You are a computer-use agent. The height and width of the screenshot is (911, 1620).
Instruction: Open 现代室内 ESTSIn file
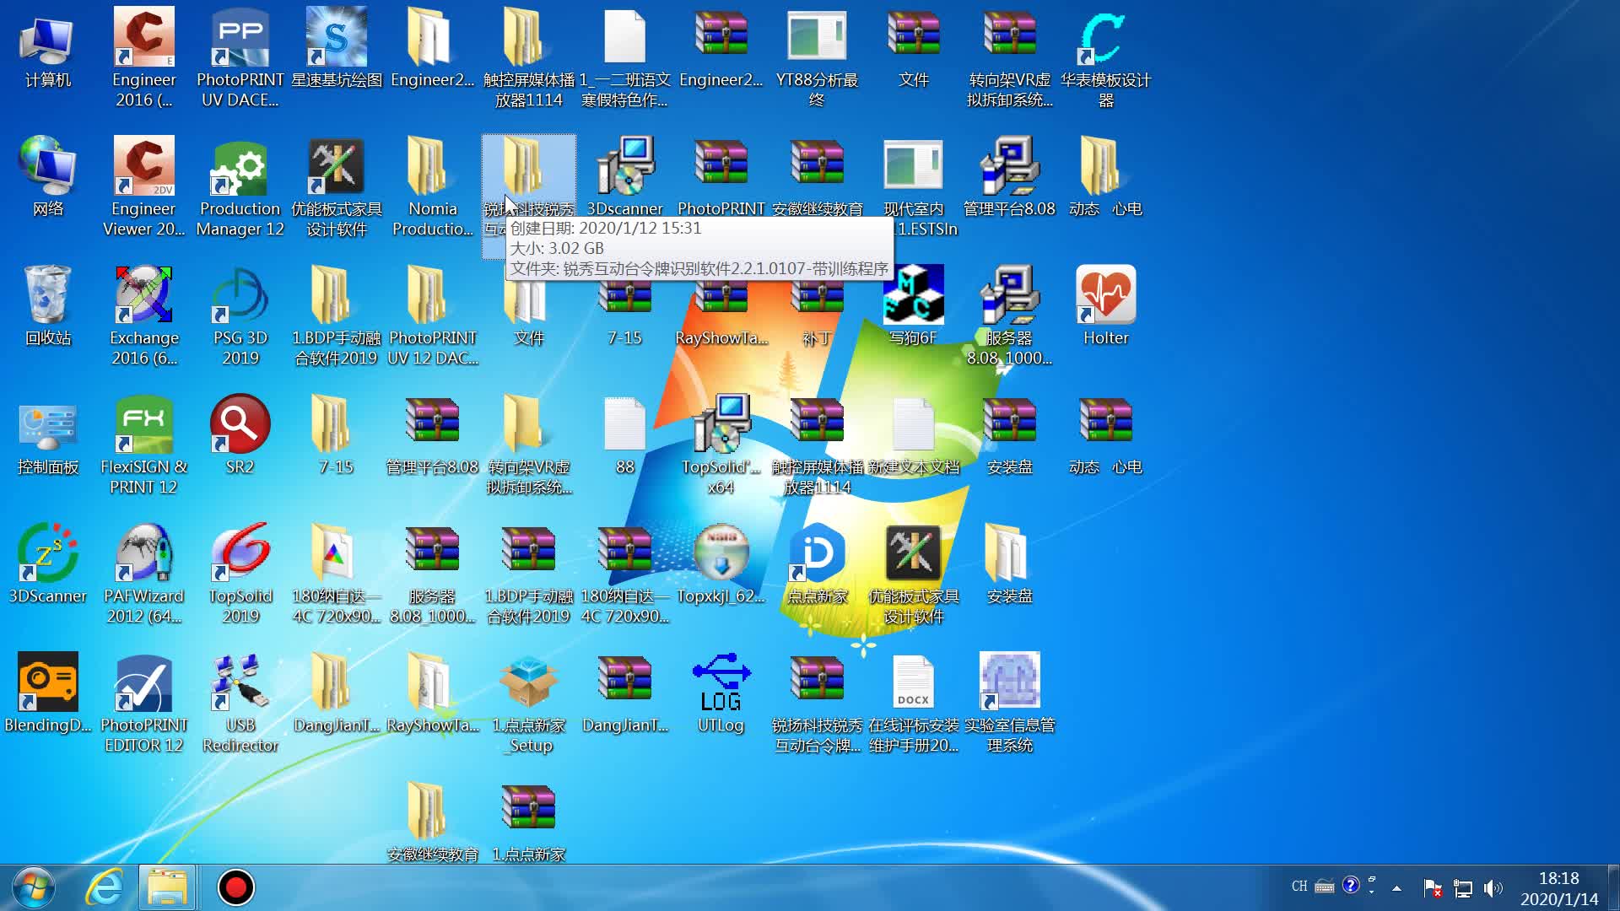(x=913, y=186)
